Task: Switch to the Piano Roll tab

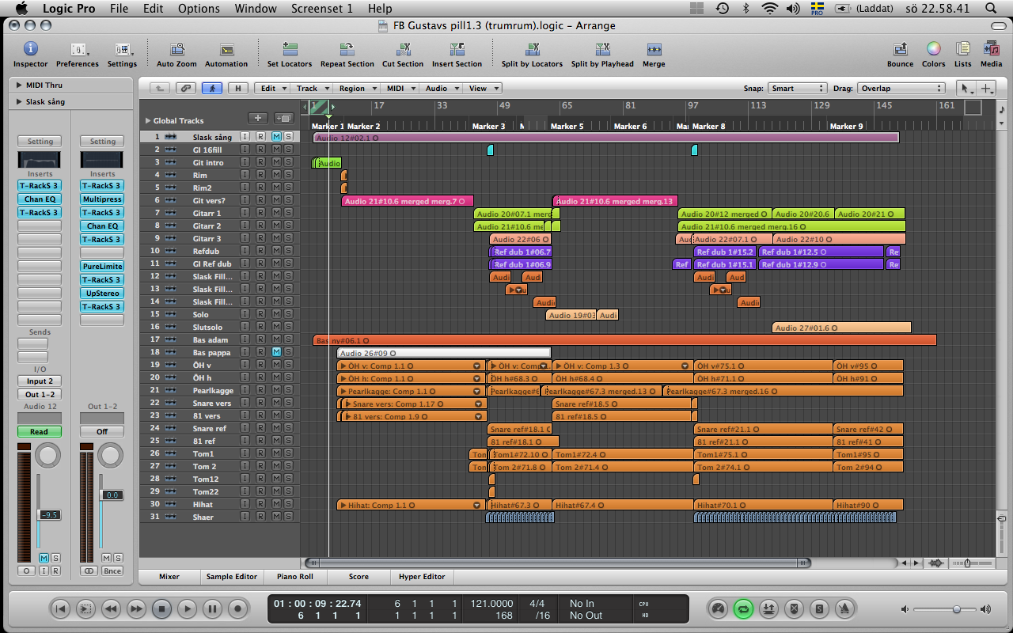Action: [x=294, y=577]
